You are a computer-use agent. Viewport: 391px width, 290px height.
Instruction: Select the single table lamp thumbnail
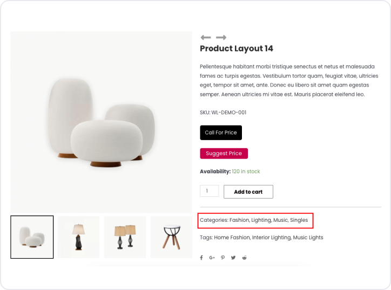click(78, 237)
